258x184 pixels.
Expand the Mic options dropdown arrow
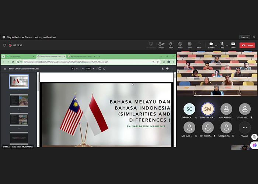[227, 46]
